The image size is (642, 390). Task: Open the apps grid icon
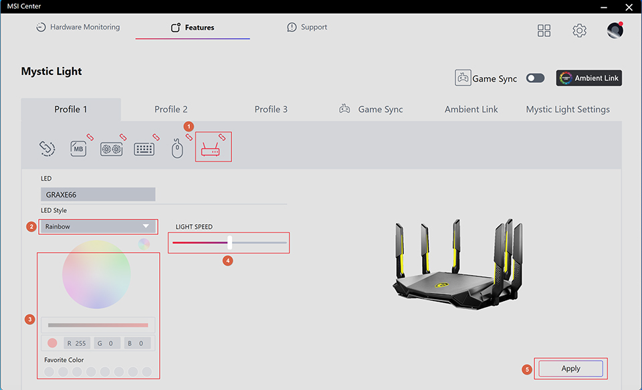coord(544,30)
